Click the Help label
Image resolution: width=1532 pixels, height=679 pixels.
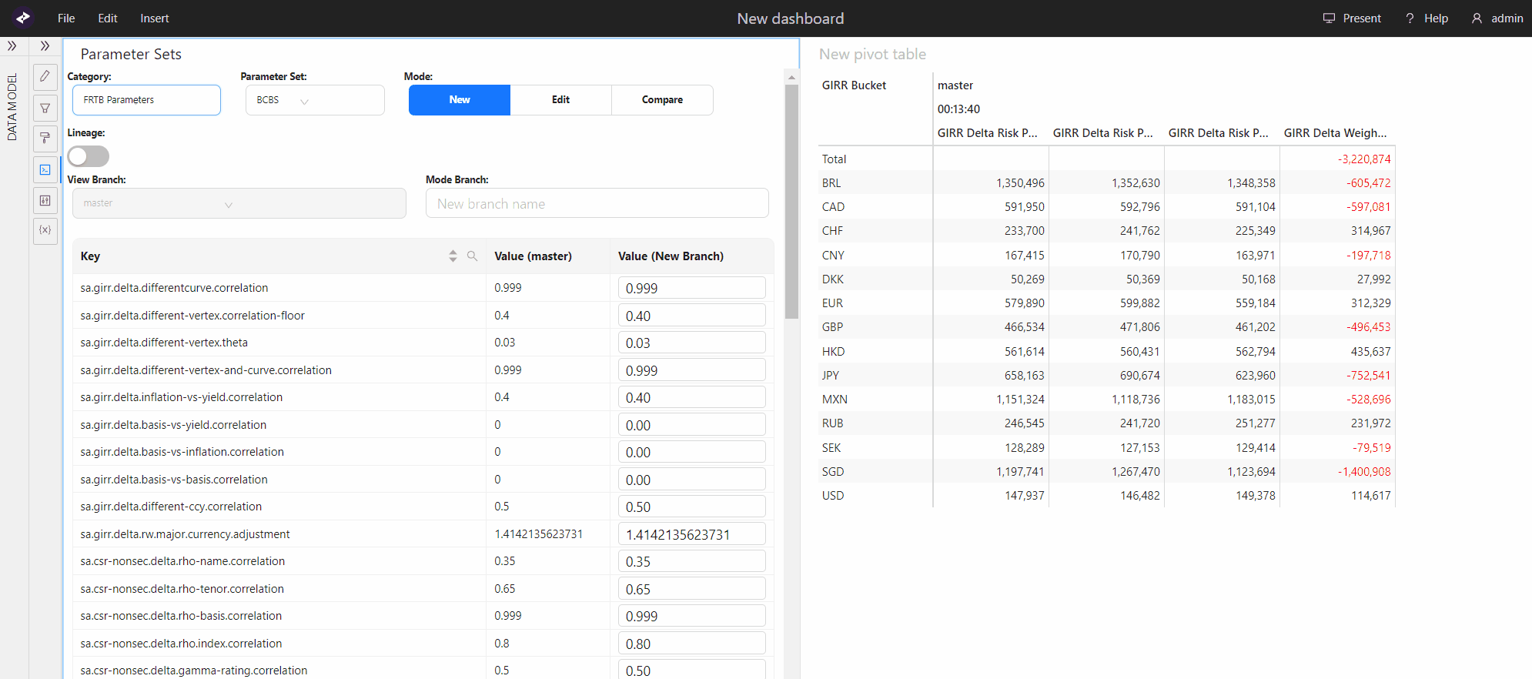point(1436,18)
